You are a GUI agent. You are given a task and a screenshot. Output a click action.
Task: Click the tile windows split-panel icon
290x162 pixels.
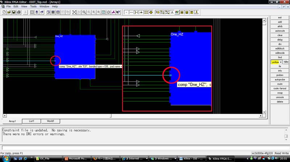pos(48,12)
